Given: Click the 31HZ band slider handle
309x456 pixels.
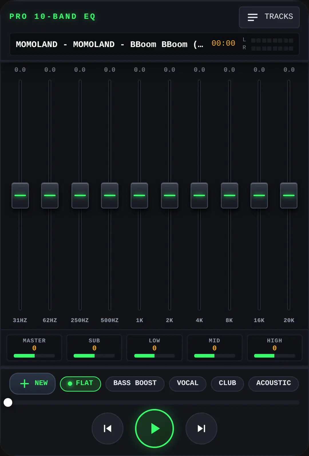Looking at the screenshot, I should coord(20,195).
